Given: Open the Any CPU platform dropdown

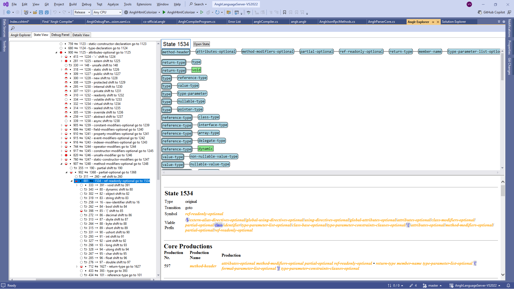Looking at the screenshot, I should tap(107, 12).
